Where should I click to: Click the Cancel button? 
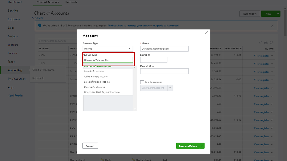(90, 146)
